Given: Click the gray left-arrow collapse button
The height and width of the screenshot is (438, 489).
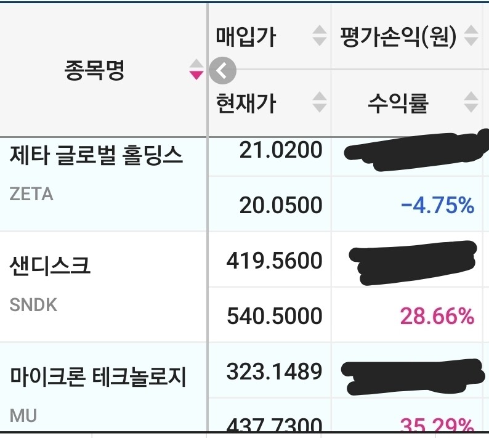Looking at the screenshot, I should click(x=222, y=71).
